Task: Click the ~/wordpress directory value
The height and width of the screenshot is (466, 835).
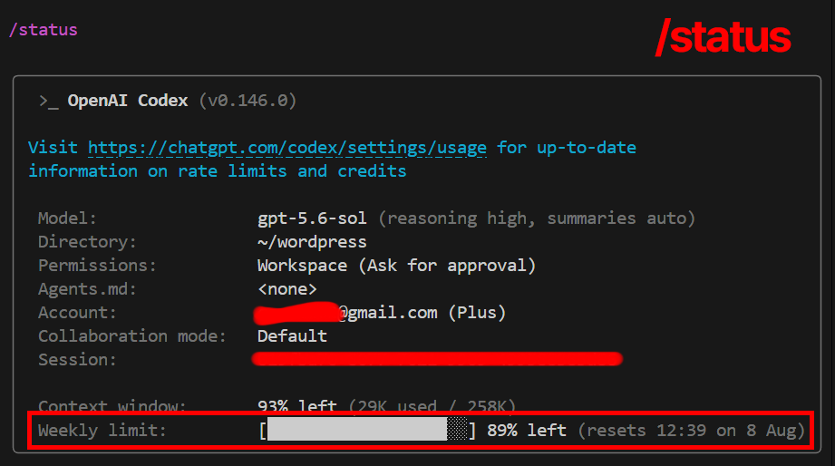Action: tap(312, 242)
